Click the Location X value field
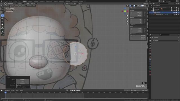 coord(136,12)
